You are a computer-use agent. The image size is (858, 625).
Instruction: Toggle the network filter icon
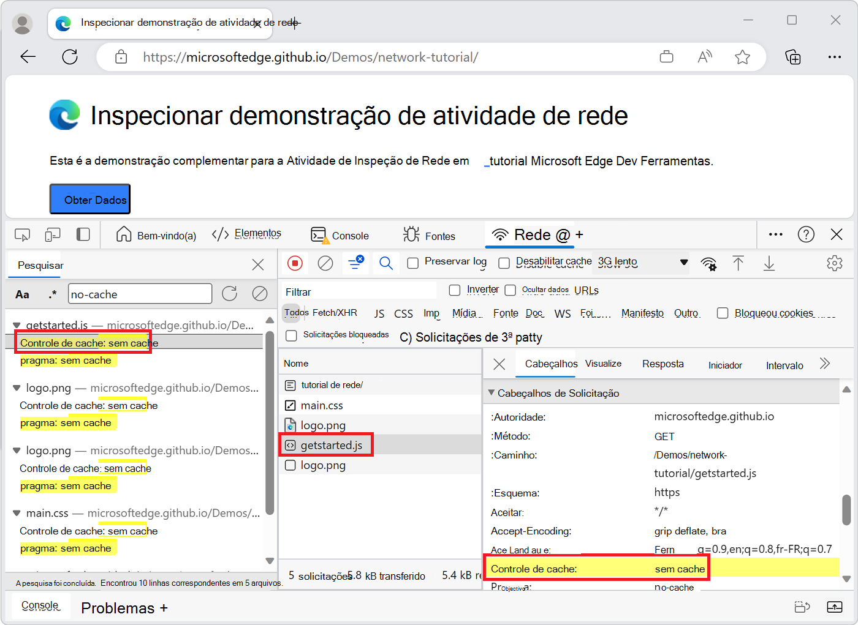(355, 263)
